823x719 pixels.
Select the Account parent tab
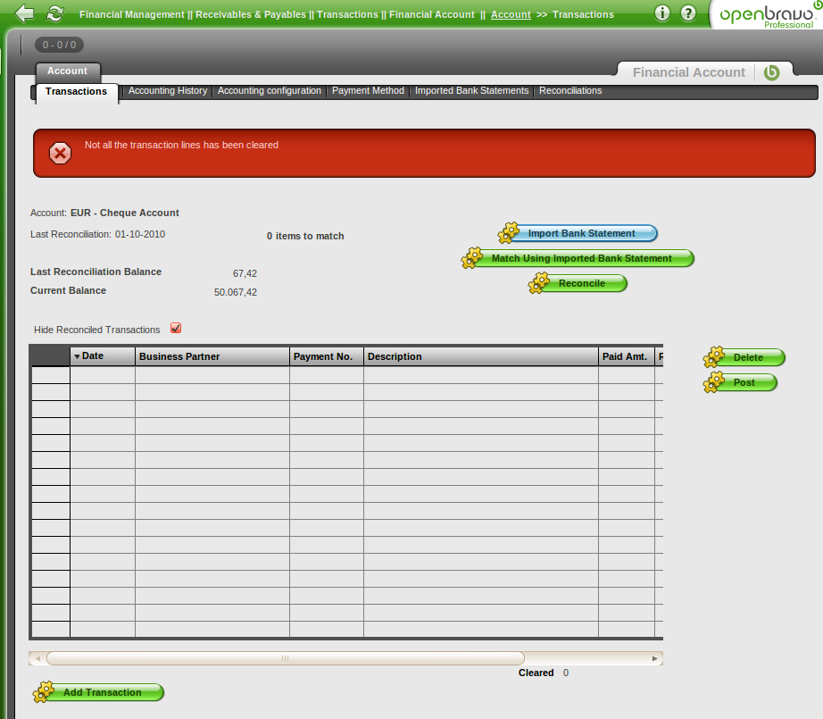click(67, 71)
